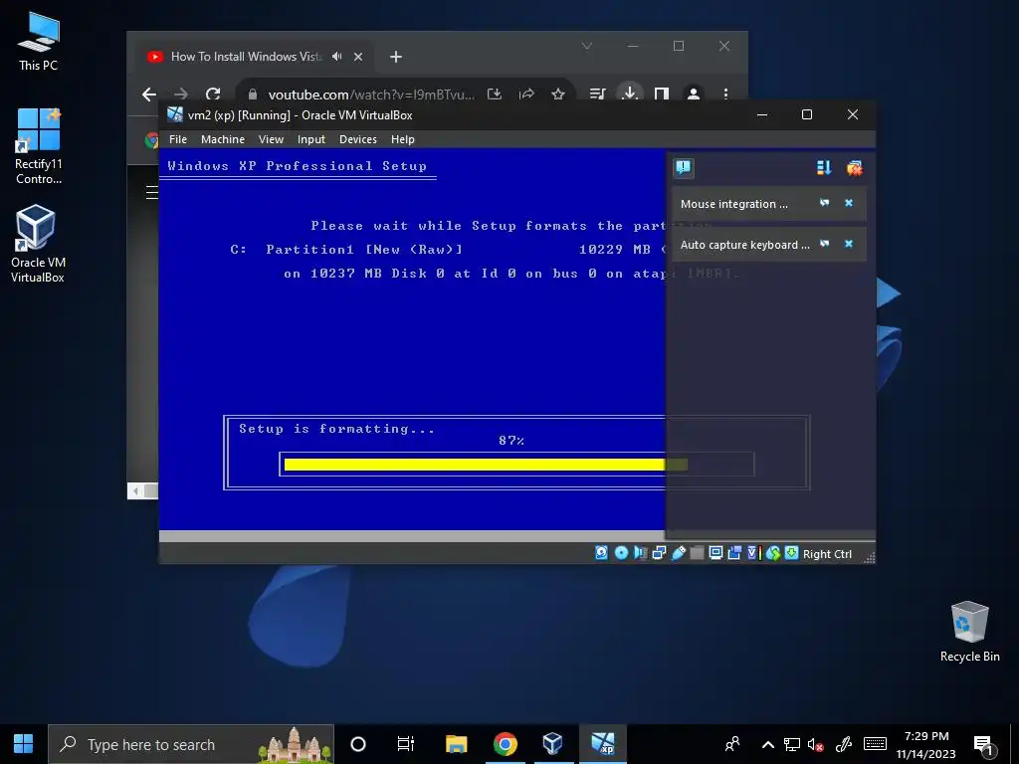Go forward in Chrome
1019x764 pixels.
tap(181, 95)
